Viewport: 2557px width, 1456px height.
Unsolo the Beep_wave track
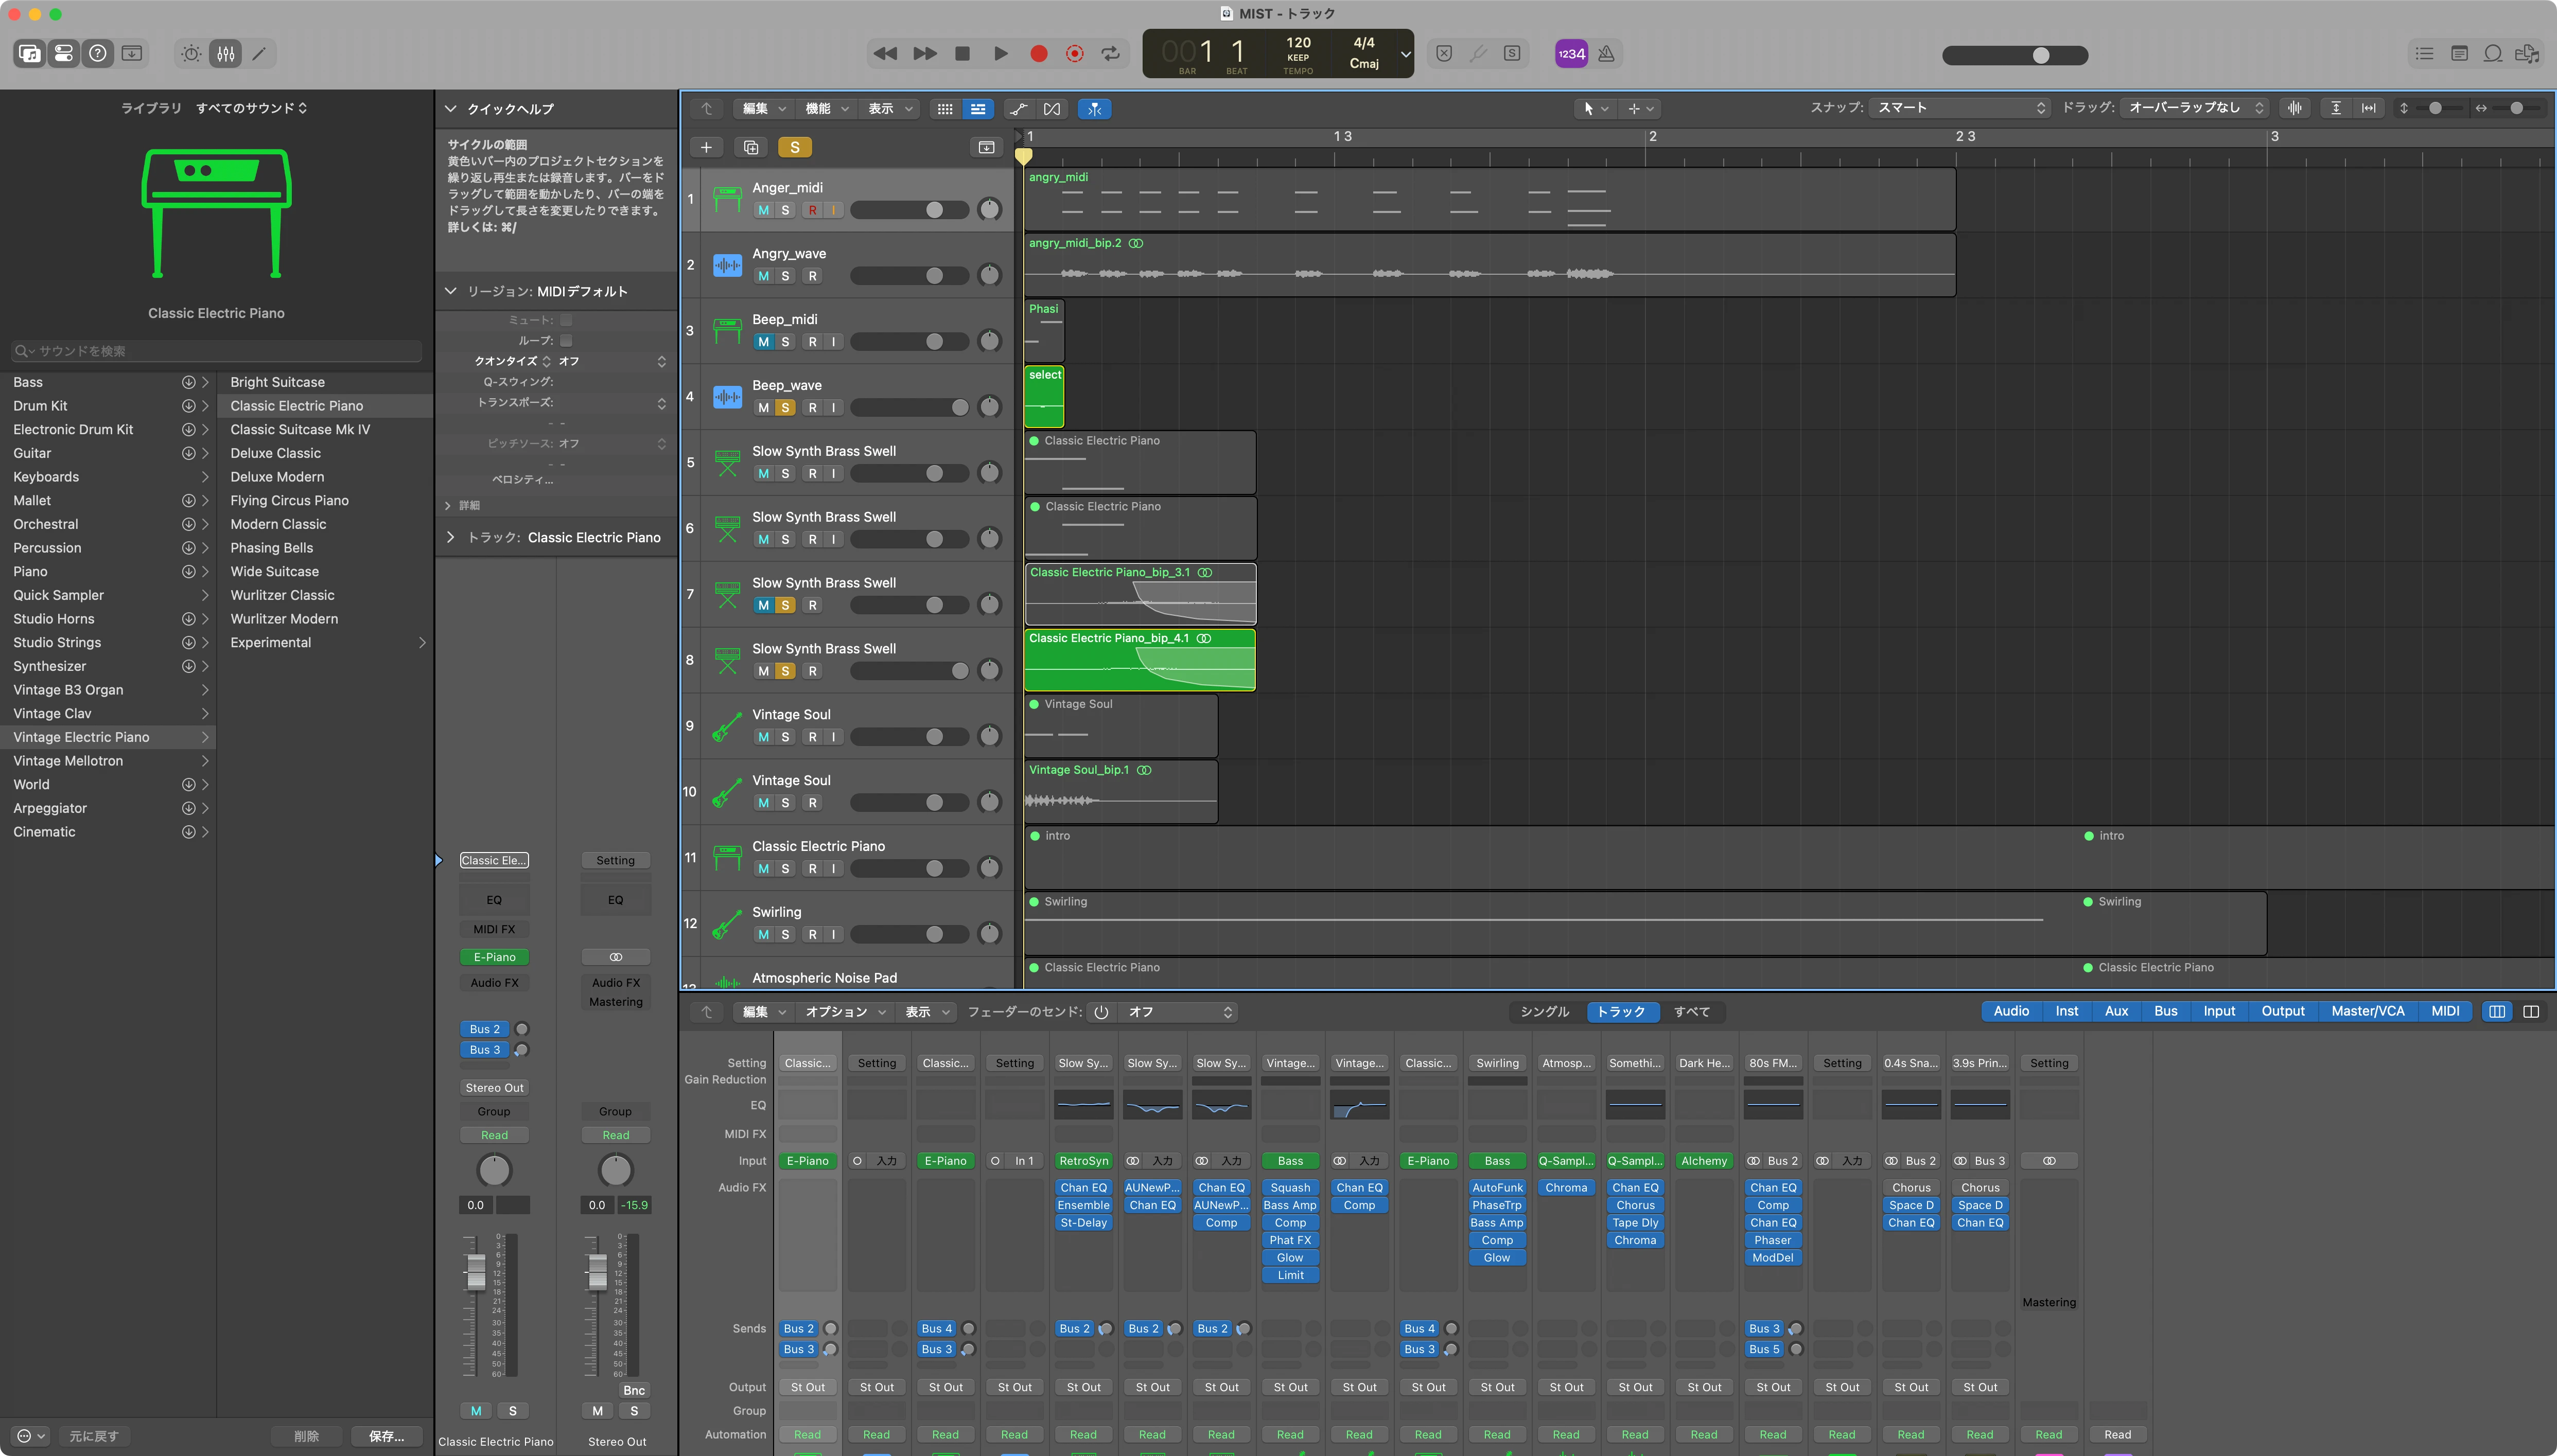[x=785, y=408]
